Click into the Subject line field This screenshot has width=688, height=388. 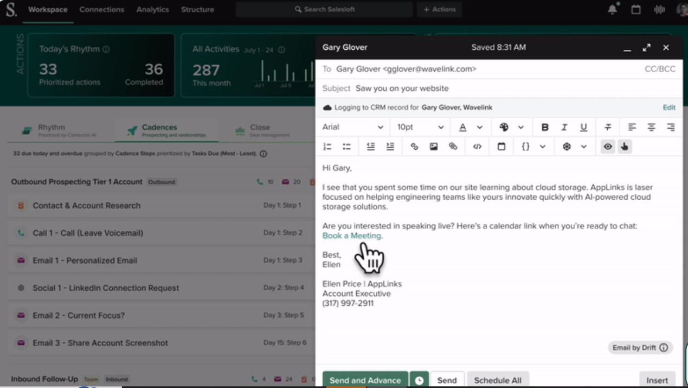click(499, 88)
